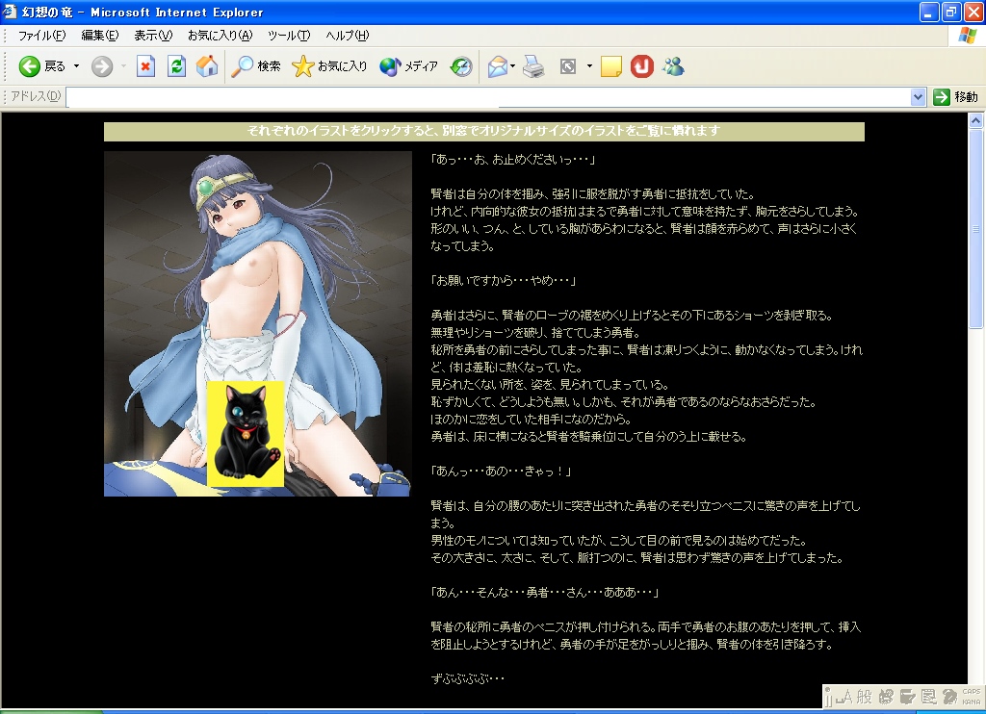The width and height of the screenshot is (986, 714).
Task: Expand the mail dropdown arrow
Action: [513, 66]
